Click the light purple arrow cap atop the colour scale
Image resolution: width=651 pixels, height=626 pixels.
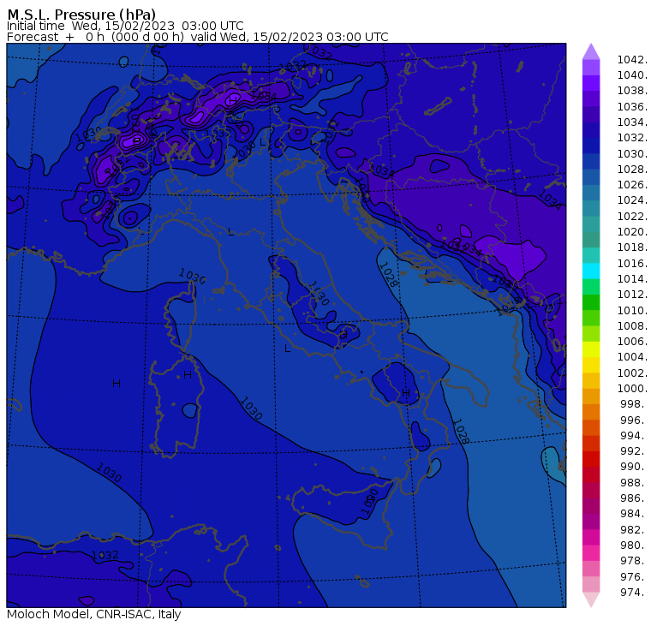[x=591, y=52]
